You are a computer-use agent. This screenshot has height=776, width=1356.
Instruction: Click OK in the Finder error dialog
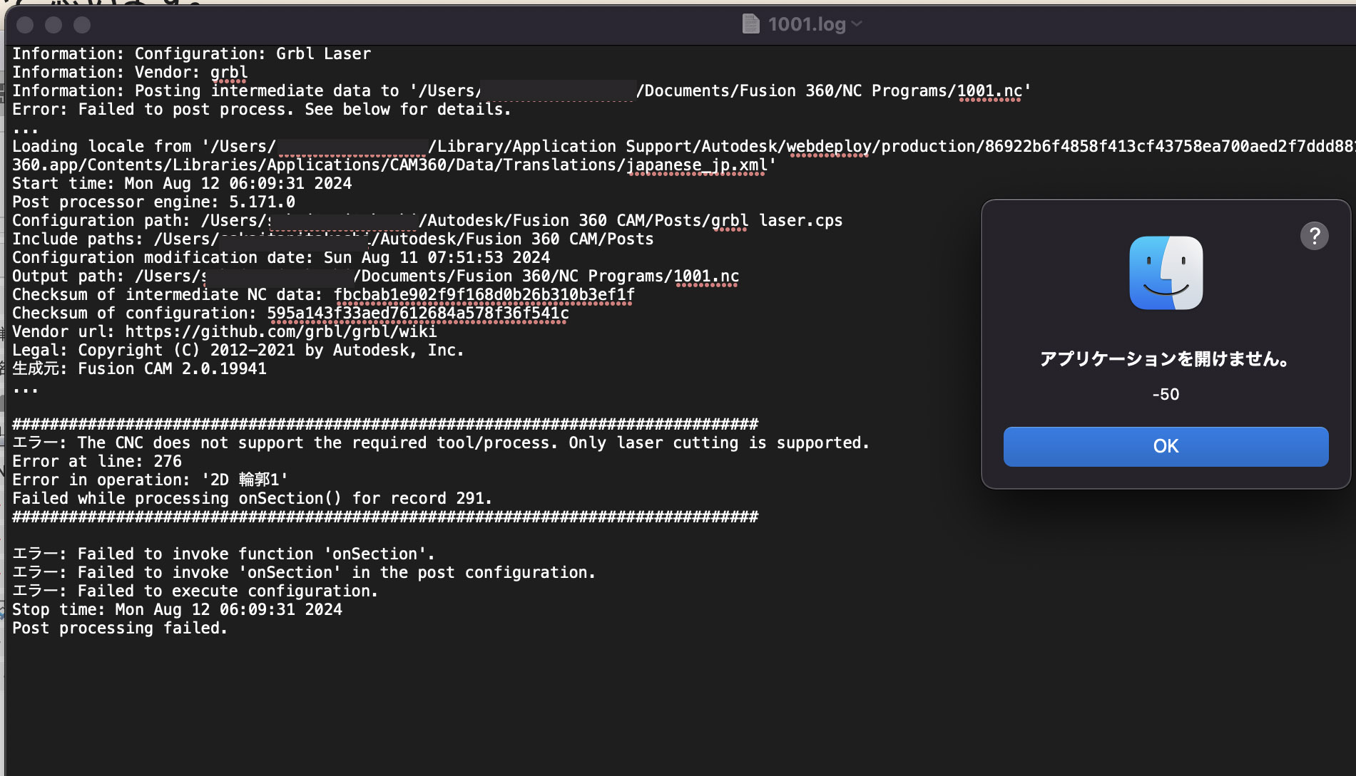click(x=1166, y=446)
